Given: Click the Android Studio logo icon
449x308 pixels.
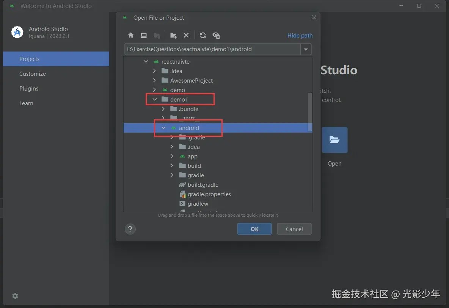Looking at the screenshot, I should click(x=17, y=32).
